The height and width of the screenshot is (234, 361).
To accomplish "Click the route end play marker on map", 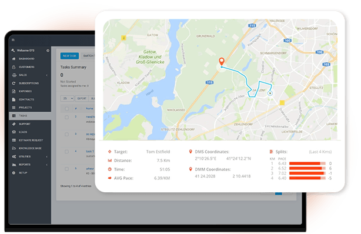I will pyautogui.click(x=270, y=93).
